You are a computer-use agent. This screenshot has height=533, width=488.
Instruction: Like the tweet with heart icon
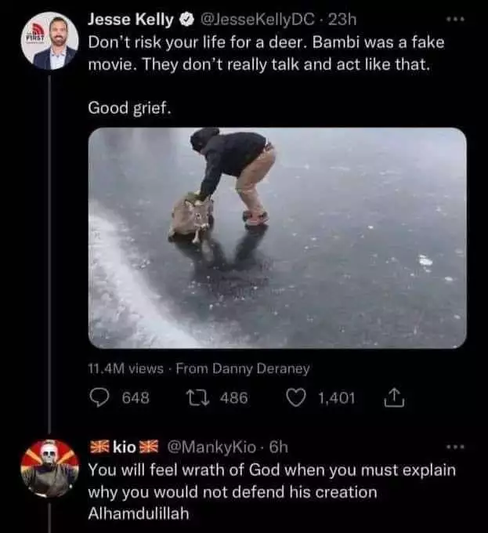point(296,397)
